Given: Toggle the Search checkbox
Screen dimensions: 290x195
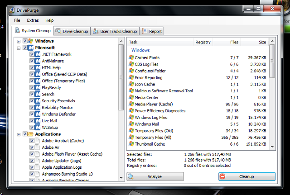Looking at the screenshot, I should pos(32,94).
